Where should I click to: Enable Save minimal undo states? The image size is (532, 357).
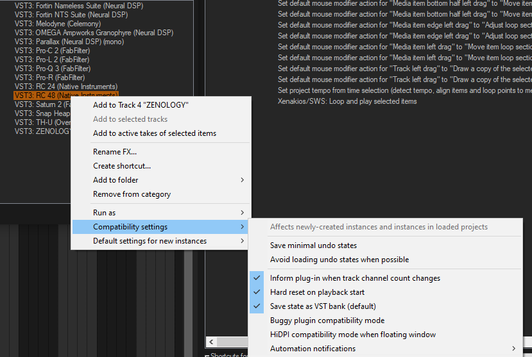point(313,245)
